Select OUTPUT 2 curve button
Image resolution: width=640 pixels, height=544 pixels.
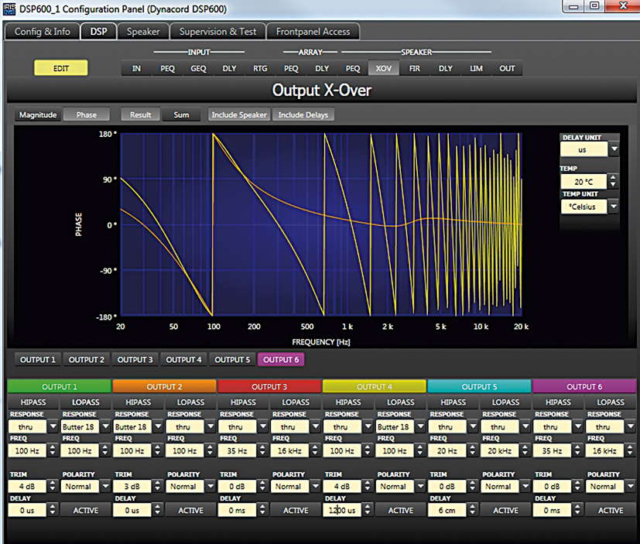tap(86, 360)
